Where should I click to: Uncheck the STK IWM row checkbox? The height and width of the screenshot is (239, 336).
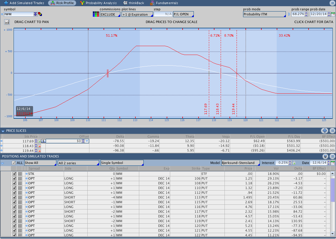click(14, 174)
